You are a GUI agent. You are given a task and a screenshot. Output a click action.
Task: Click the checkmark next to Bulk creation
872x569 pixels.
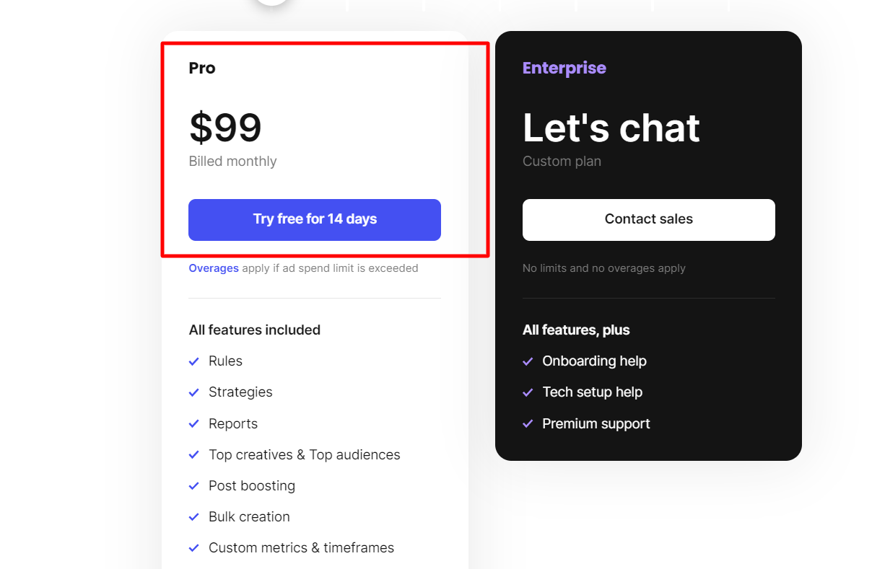pos(193,517)
